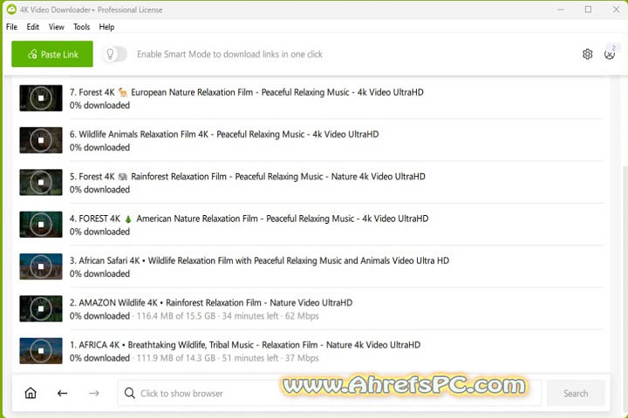This screenshot has height=418, width=628.
Task: Toggle Smart Mode switch on
Action: coord(114,54)
